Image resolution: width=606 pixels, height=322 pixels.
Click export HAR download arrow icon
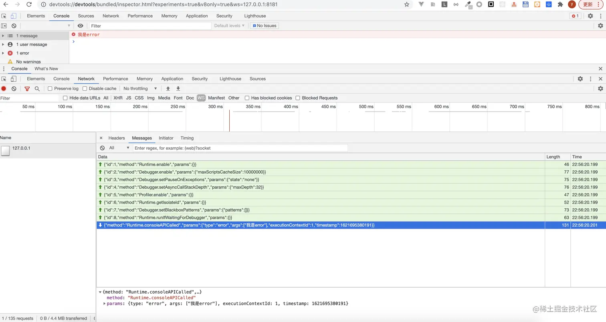pyautogui.click(x=178, y=89)
